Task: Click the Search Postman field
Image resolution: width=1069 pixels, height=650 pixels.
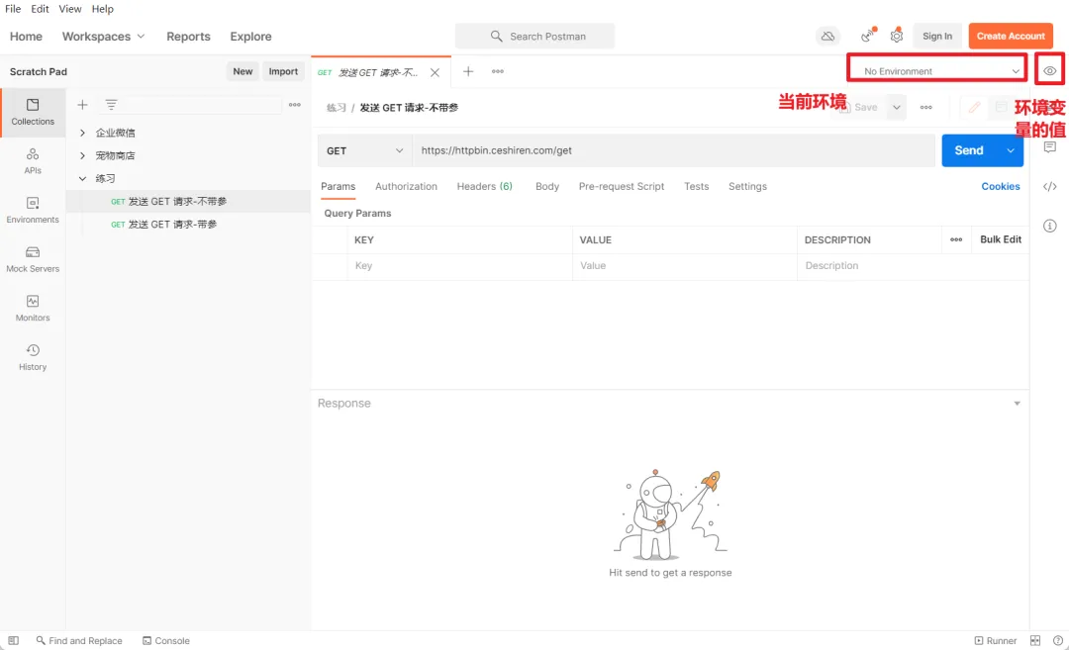Action: 534,36
